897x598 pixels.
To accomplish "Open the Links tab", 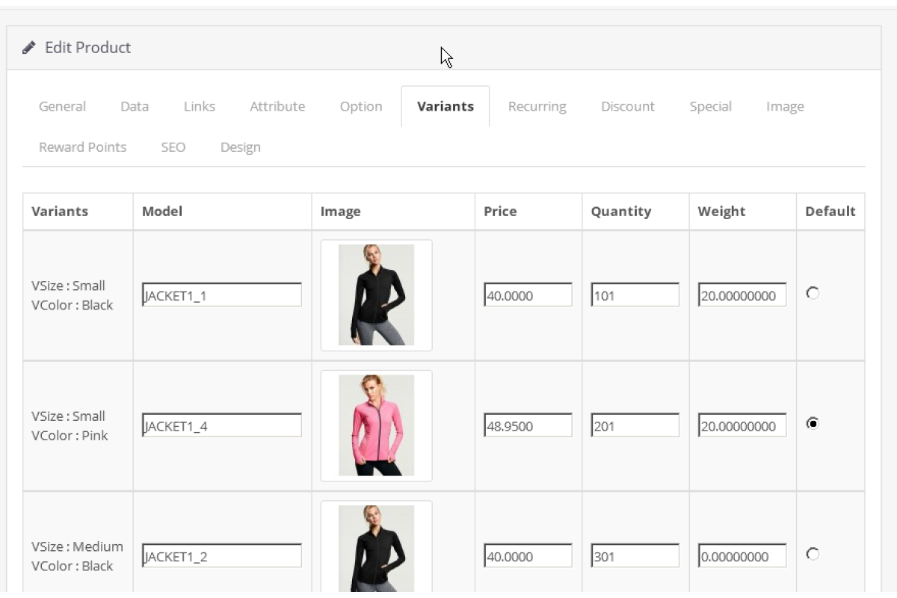I will click(x=200, y=106).
